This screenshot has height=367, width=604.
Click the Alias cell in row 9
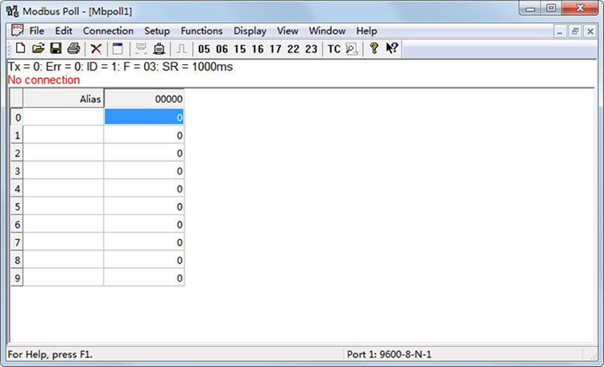(63, 277)
